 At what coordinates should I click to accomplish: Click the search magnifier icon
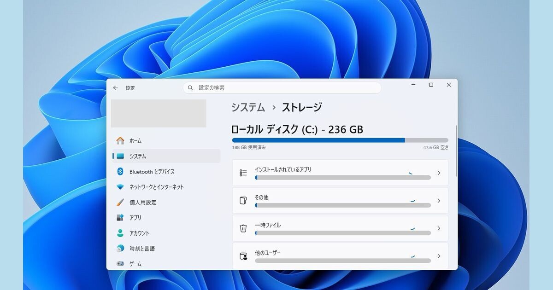191,88
